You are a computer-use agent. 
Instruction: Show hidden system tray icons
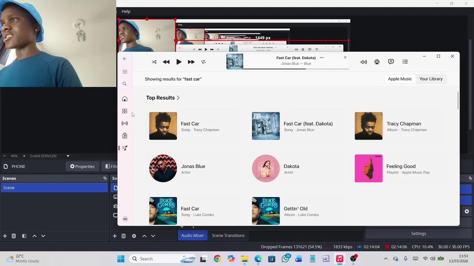pyautogui.click(x=386, y=259)
